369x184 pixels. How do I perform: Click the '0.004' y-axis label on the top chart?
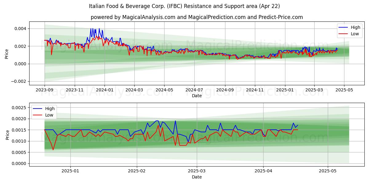[21, 29]
